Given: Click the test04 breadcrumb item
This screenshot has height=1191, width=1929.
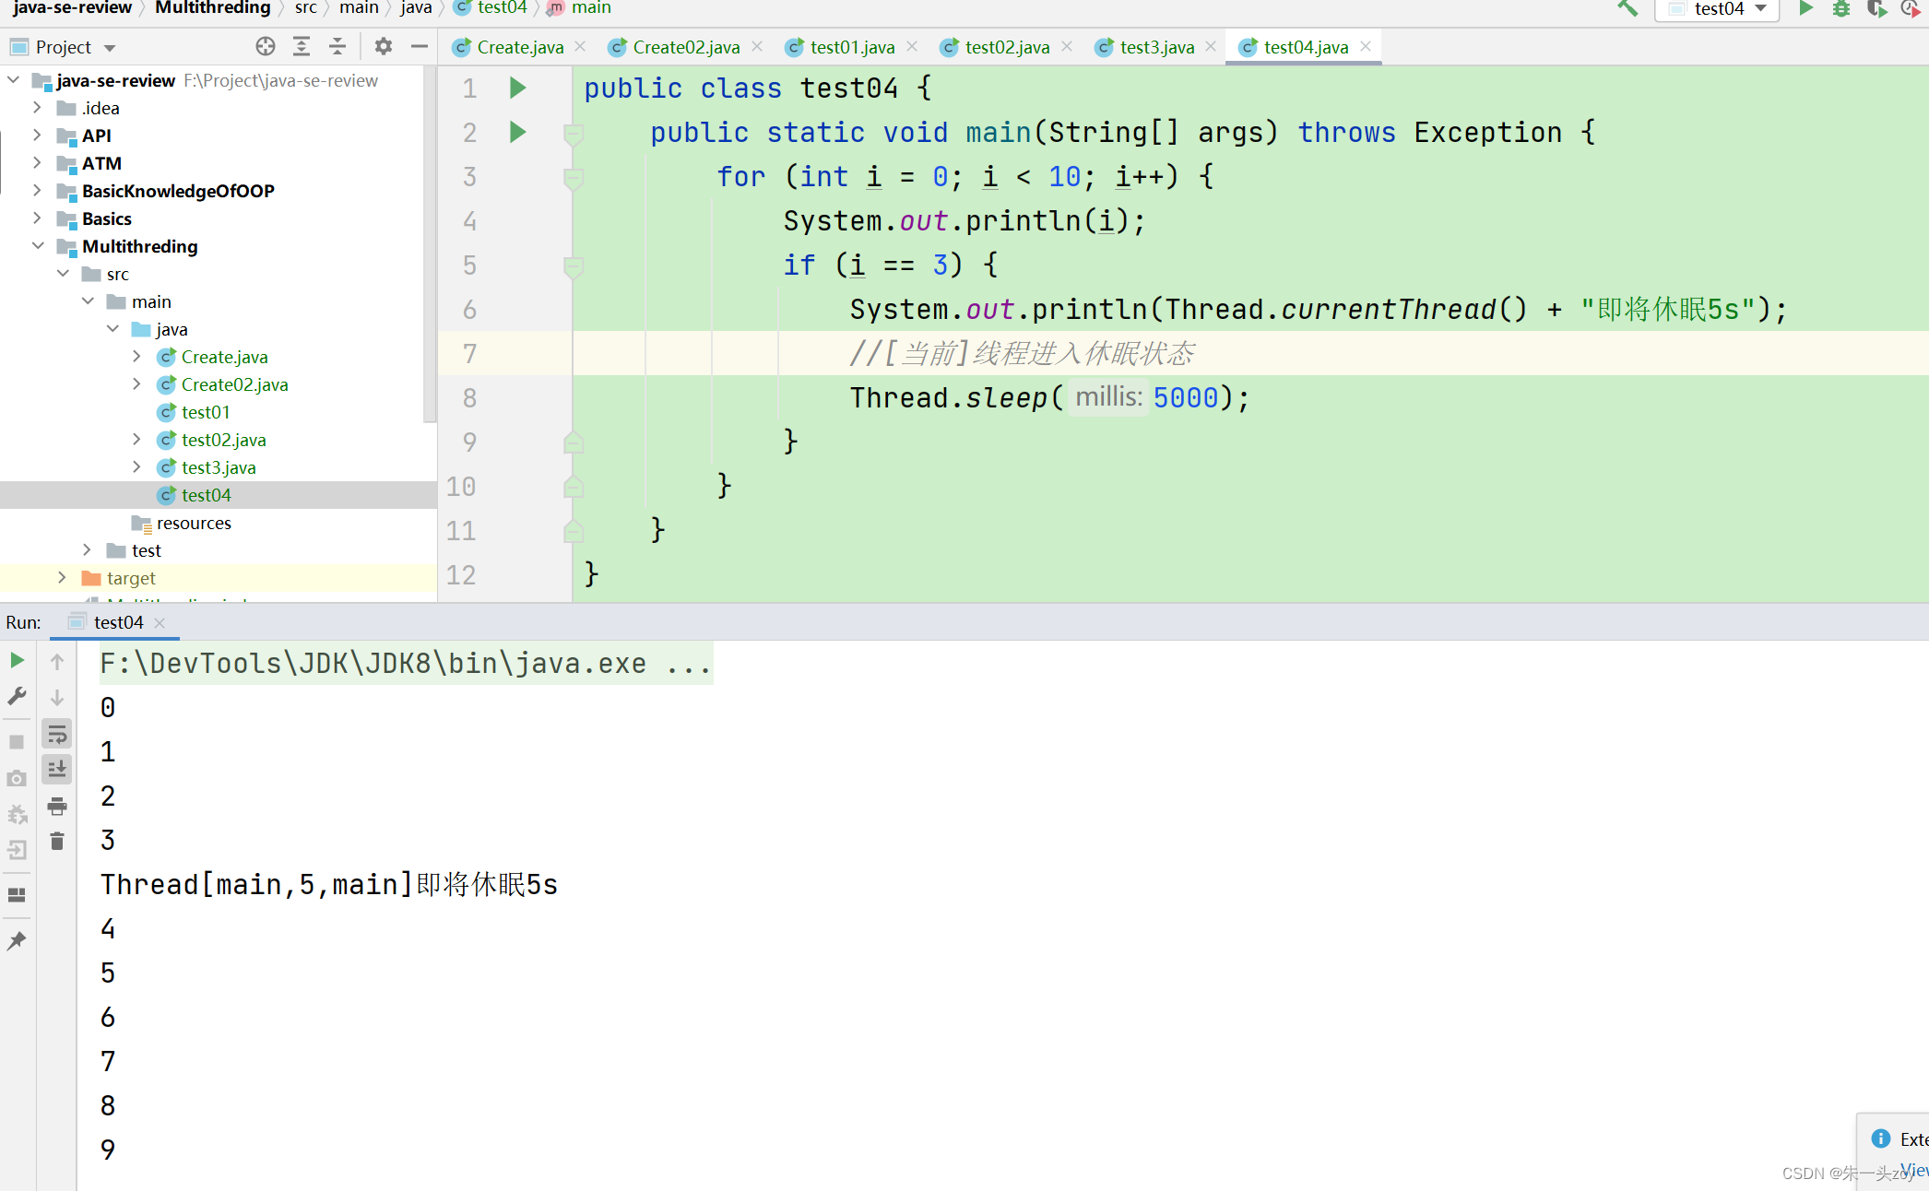Looking at the screenshot, I should [x=491, y=8].
